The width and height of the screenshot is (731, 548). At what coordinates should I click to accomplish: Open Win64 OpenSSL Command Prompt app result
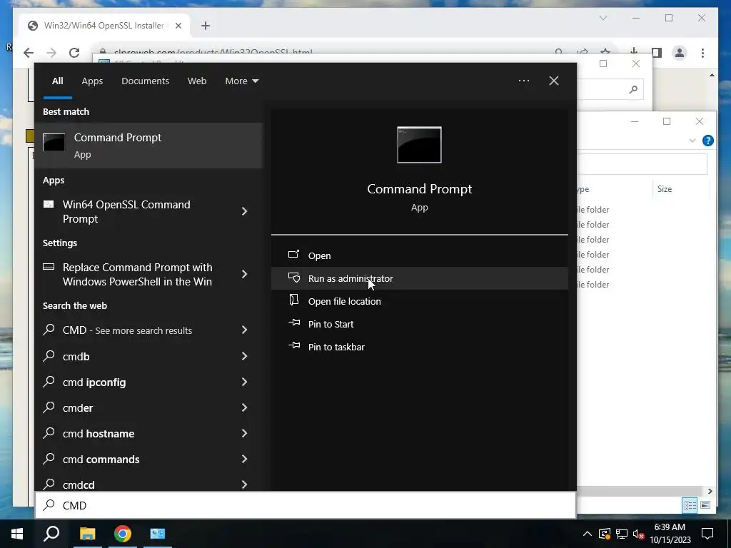tap(126, 211)
